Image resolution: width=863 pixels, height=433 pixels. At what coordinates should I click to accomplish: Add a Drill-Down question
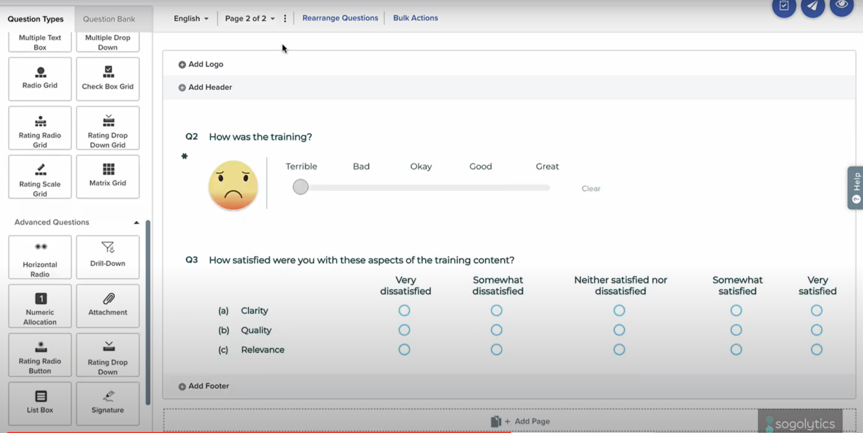pyautogui.click(x=107, y=258)
